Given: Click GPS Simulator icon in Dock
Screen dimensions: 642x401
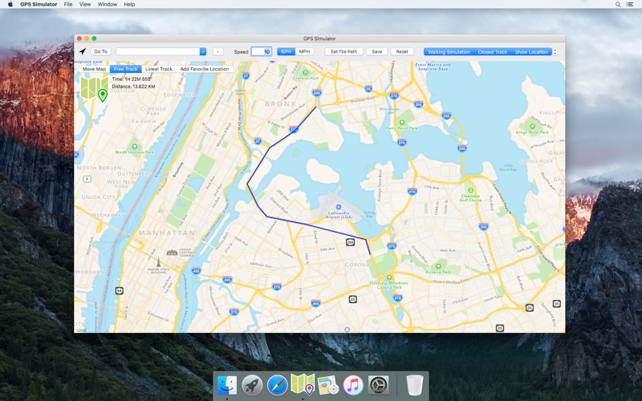Looking at the screenshot, I should [303, 384].
